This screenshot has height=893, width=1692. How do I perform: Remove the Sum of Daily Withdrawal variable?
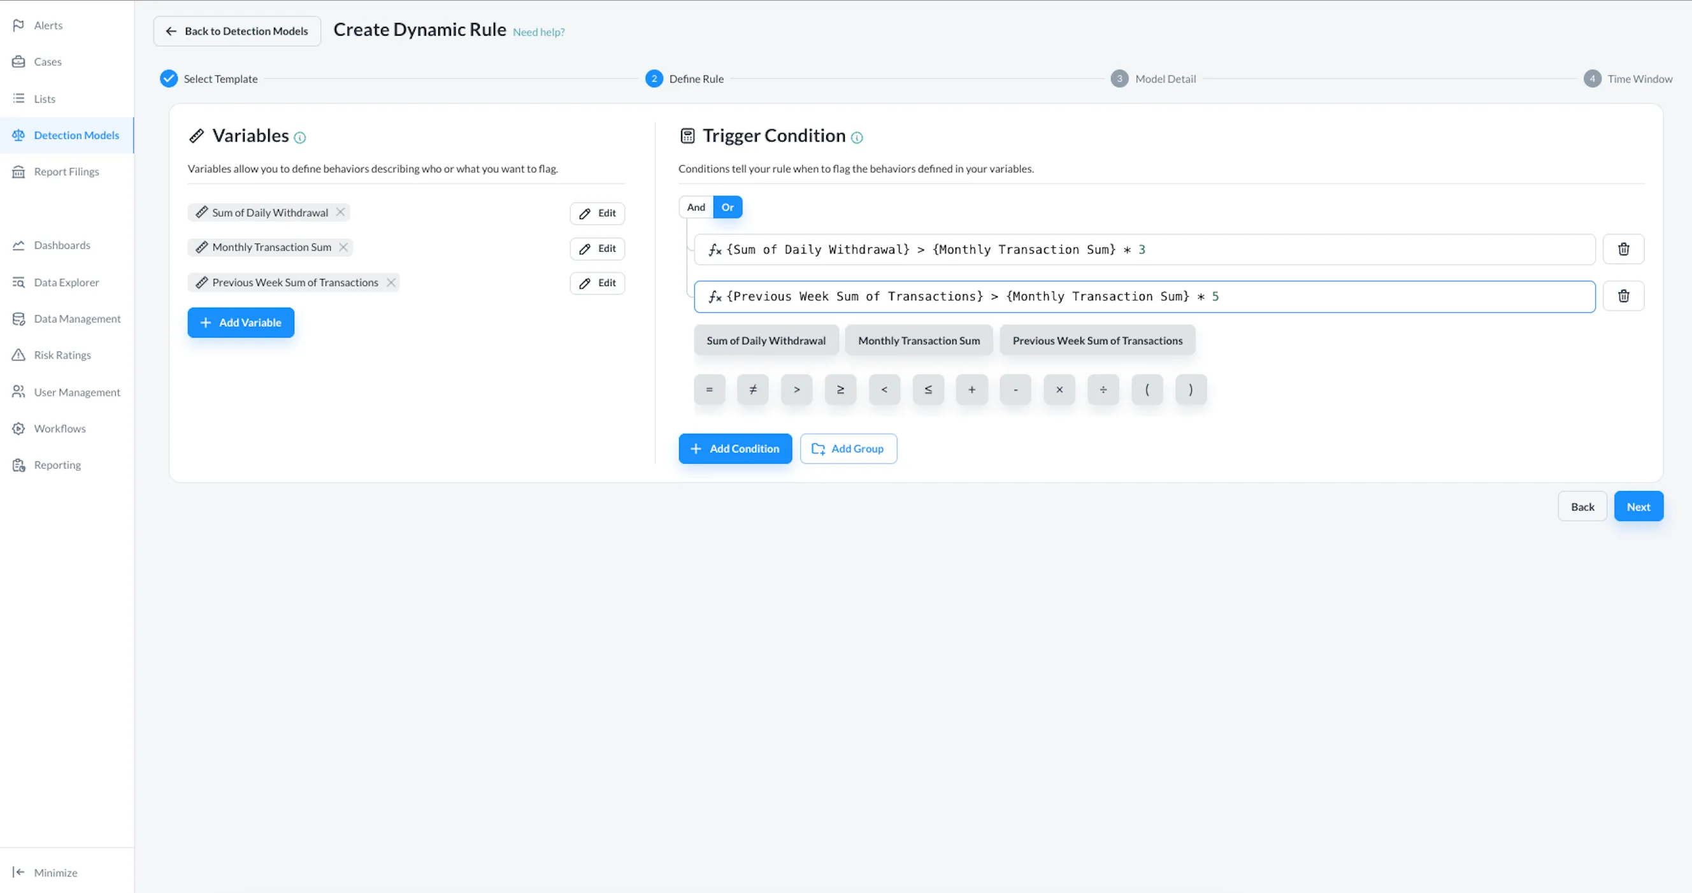point(340,212)
